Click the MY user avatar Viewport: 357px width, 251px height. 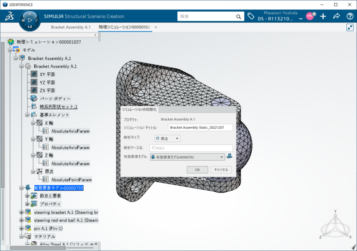310,17
